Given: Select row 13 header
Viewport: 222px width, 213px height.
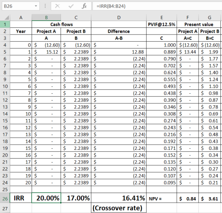Looking at the screenshot, I should pyautogui.click(x=5, y=107).
